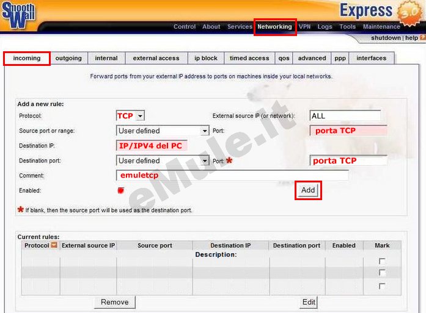Open the Control menu
Viewport: 426px width, 313px height.
coord(185,27)
